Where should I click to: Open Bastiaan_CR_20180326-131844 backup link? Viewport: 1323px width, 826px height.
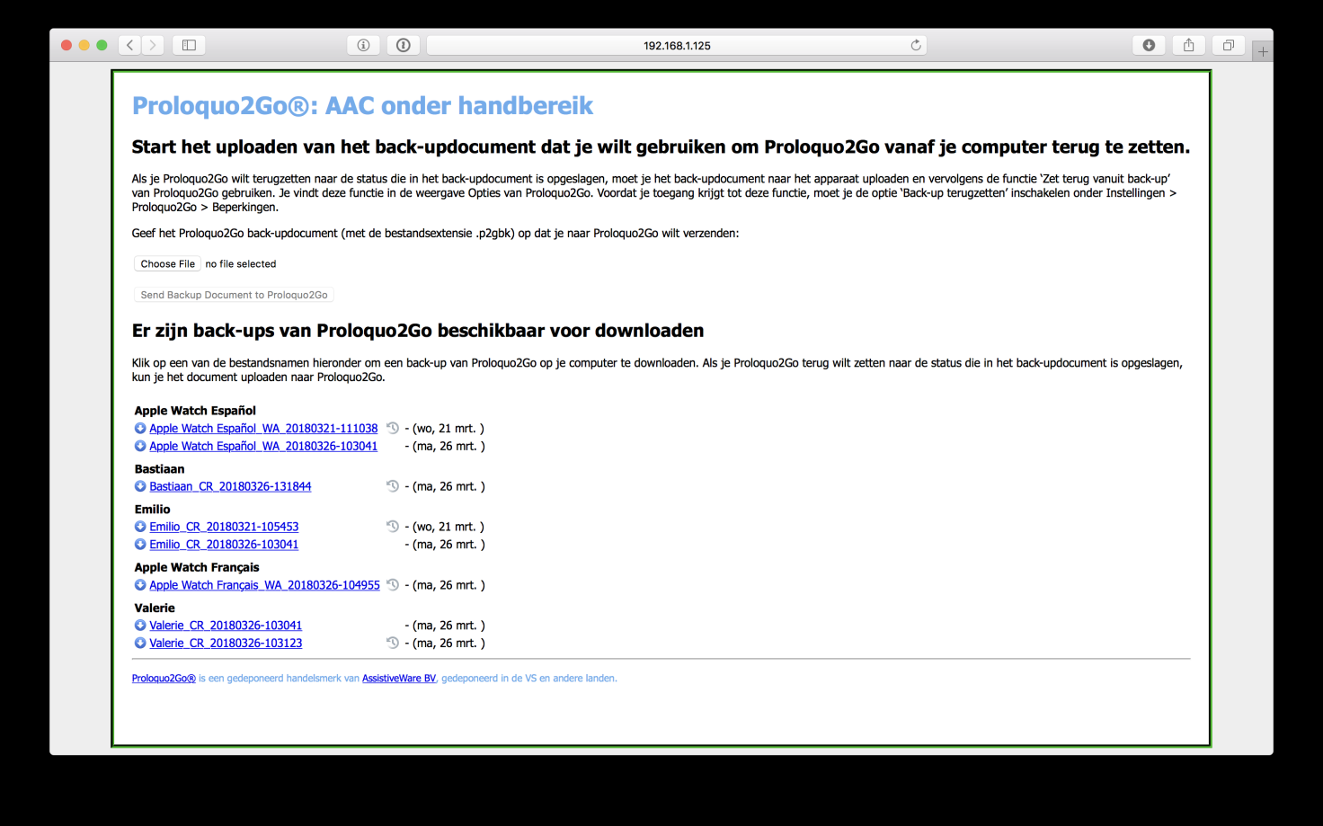(x=230, y=486)
